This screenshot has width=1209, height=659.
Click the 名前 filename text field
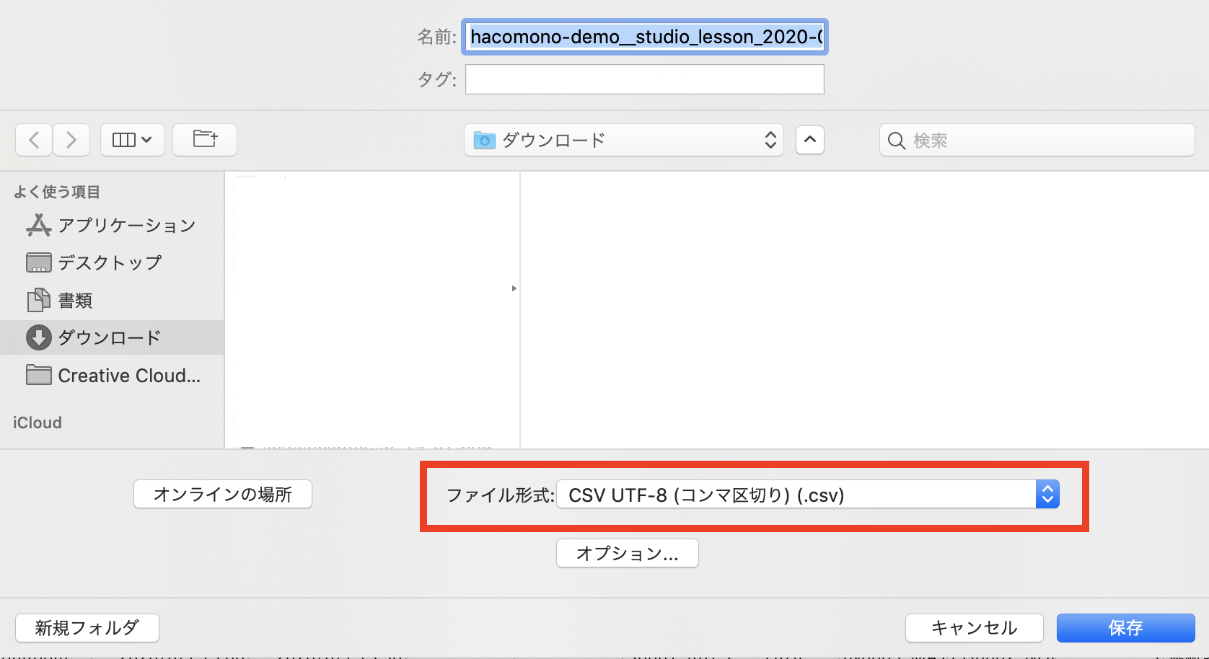[x=645, y=37]
